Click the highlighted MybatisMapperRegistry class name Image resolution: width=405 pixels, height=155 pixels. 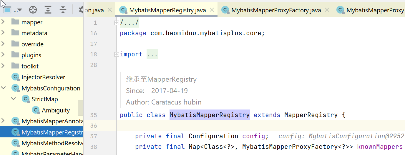click(210, 115)
